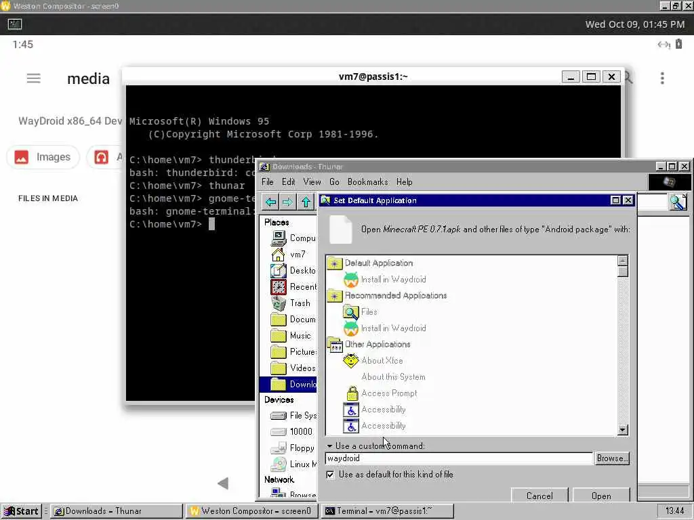Viewport: 694px width, 520px height.
Task: Select Images filter chip in media app
Action: click(x=43, y=157)
